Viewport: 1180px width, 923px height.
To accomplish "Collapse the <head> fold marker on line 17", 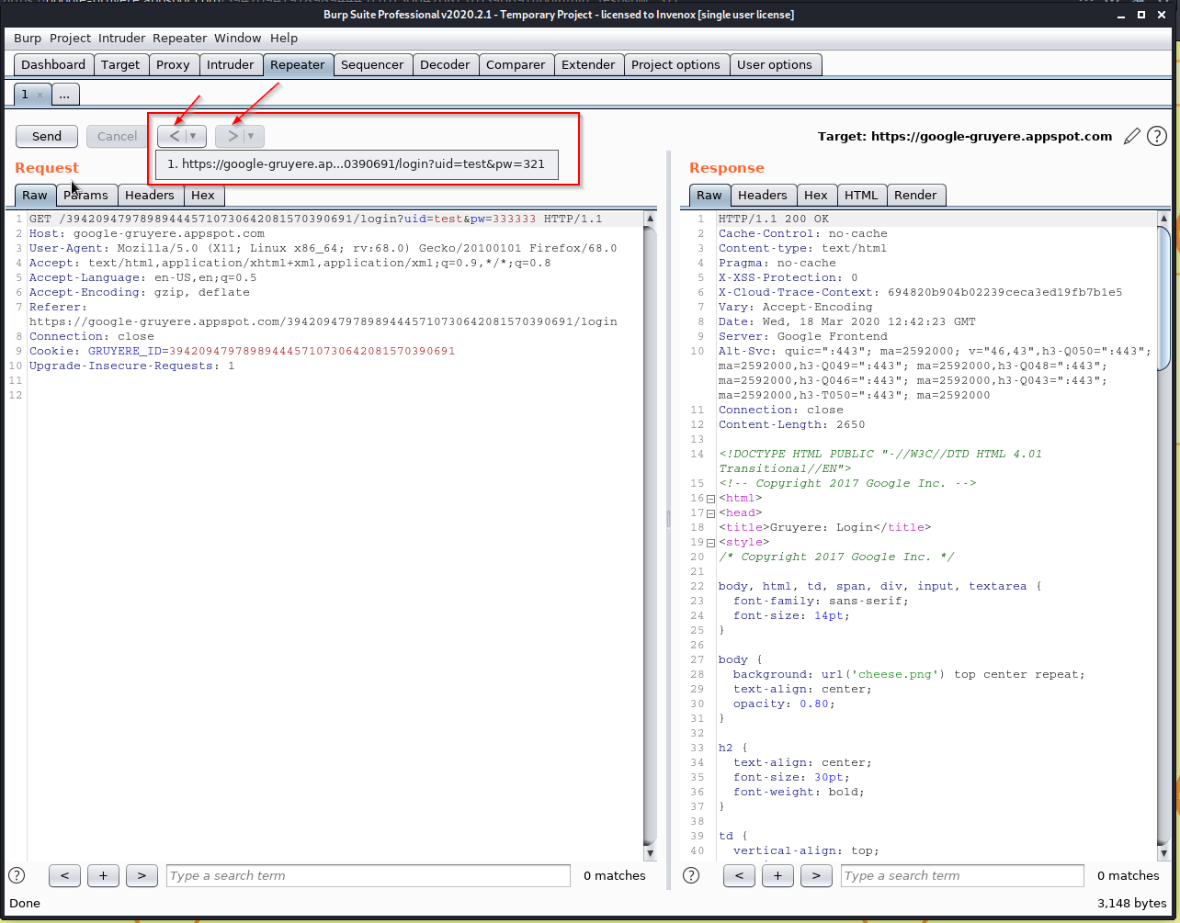I will [710, 513].
